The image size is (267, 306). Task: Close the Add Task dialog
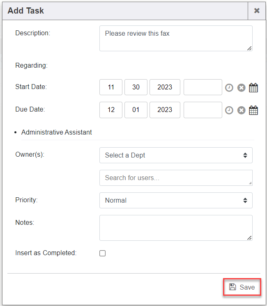pos(257,11)
